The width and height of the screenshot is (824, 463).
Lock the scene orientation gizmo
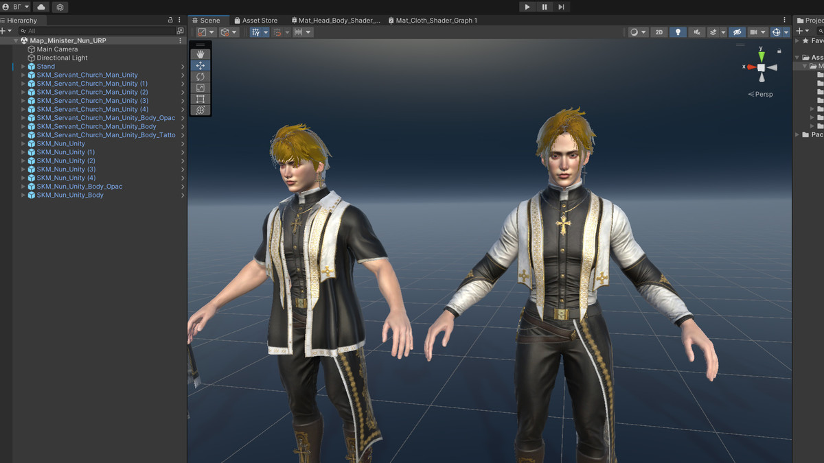coord(779,52)
